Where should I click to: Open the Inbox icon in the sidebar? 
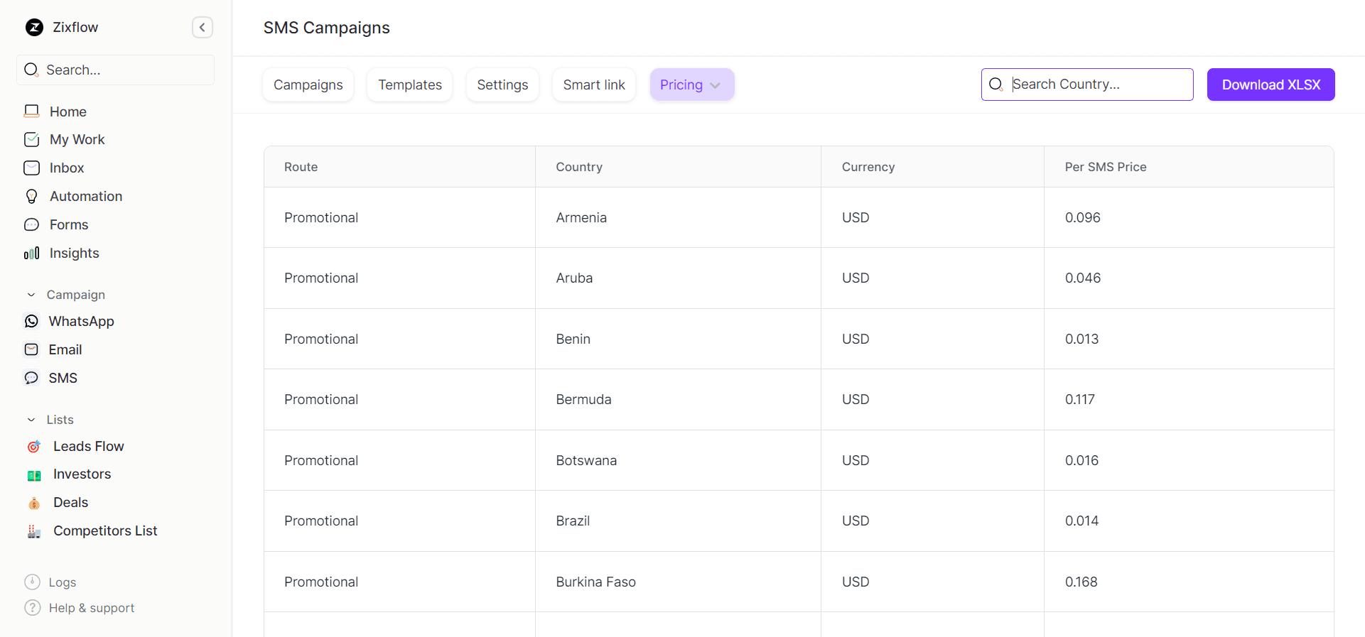(x=32, y=168)
